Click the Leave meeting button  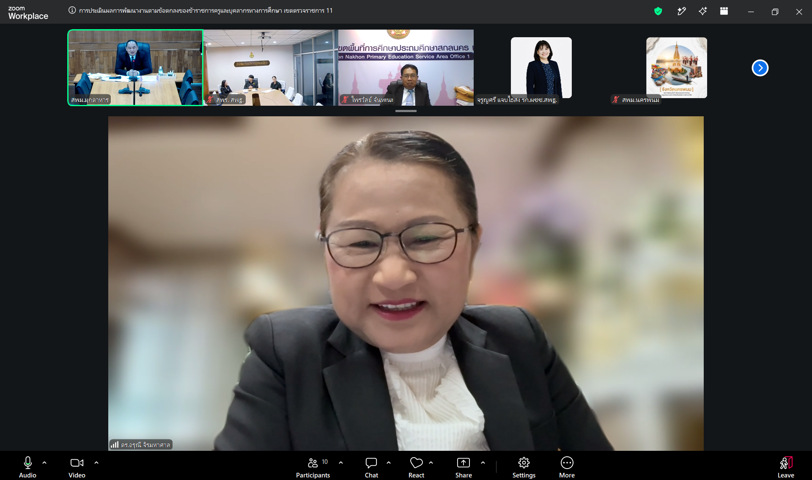pos(786,467)
